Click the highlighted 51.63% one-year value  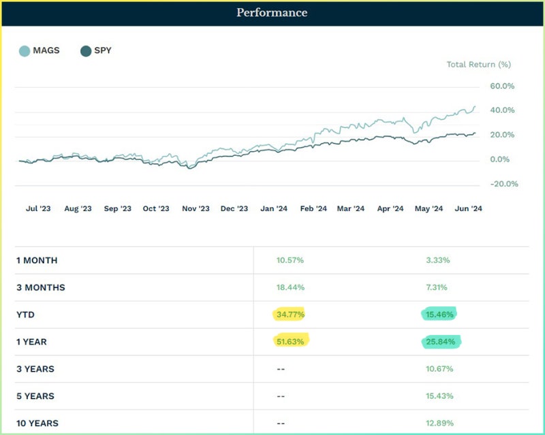pyautogui.click(x=291, y=341)
